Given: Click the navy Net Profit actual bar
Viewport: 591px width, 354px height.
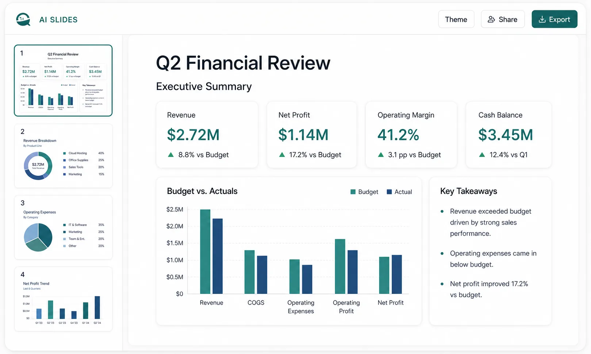Looking at the screenshot, I should click(397, 275).
